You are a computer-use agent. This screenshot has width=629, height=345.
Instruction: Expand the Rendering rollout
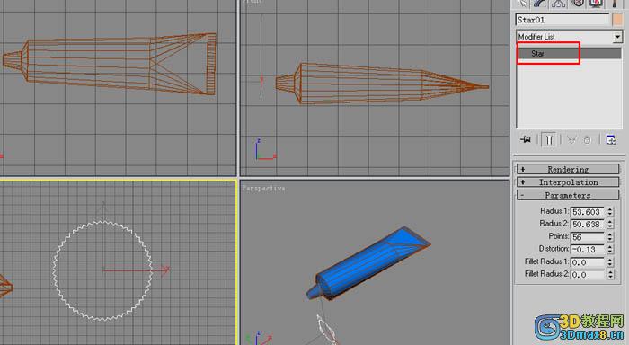point(568,169)
